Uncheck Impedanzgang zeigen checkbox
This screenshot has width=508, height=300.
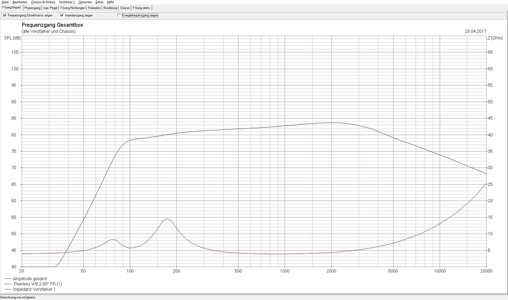(x=62, y=15)
